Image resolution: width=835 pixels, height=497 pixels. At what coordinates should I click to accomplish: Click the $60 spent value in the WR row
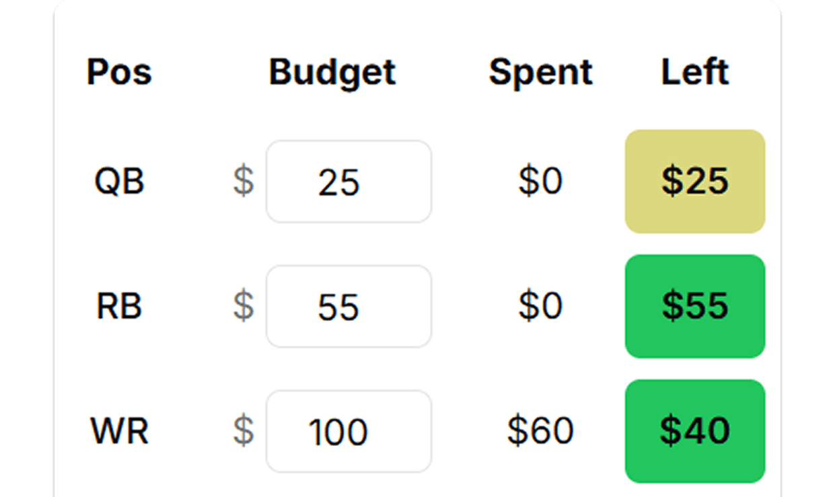point(539,430)
